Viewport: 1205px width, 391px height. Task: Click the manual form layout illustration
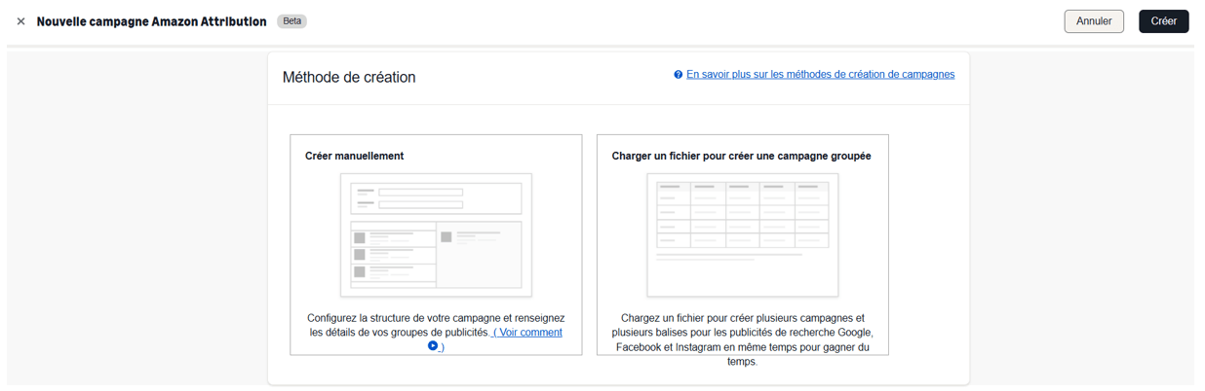point(436,234)
